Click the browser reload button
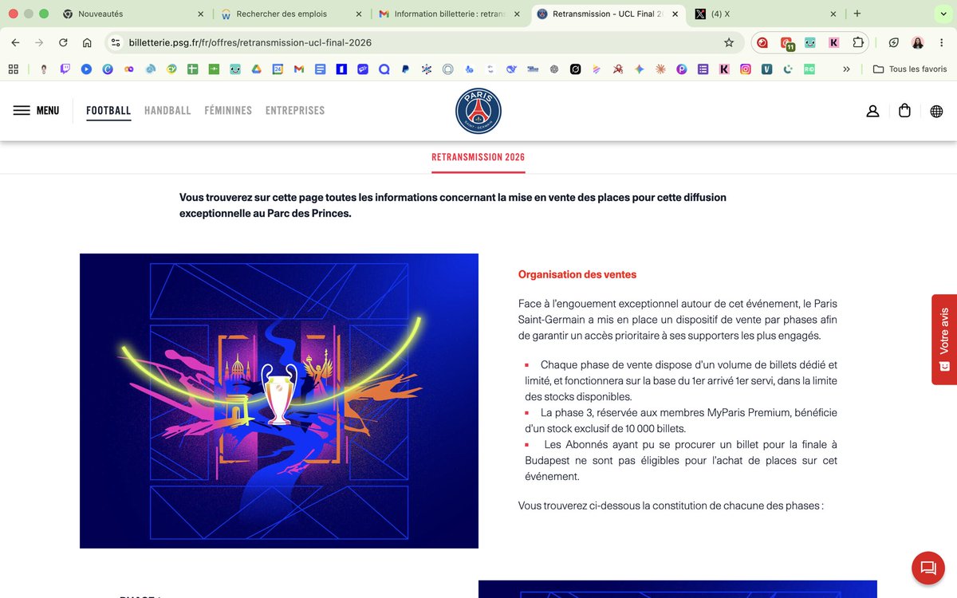The image size is (957, 598). tap(63, 42)
